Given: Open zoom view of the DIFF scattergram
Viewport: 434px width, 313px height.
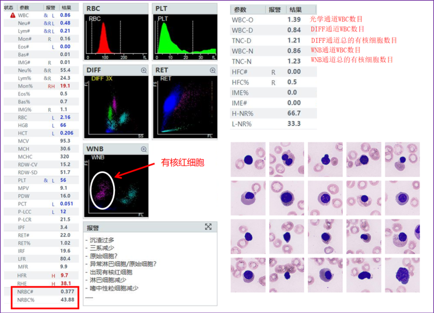Looking at the screenshot, I should (x=143, y=70).
